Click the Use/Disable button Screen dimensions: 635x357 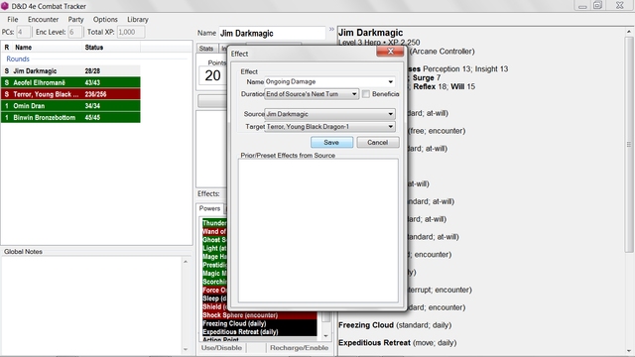221,348
